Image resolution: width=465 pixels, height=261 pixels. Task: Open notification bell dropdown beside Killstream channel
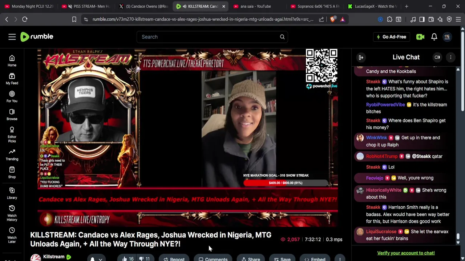(96, 259)
